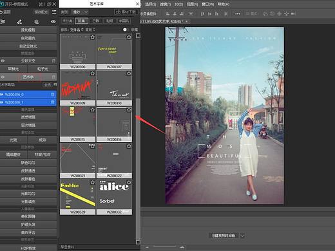Click the 返回 back button
Screen dimensions: 335x251
point(5,12)
